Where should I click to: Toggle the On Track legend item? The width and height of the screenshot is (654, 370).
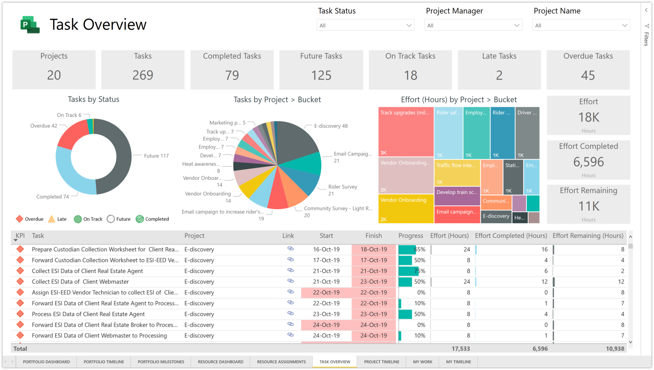tap(88, 219)
